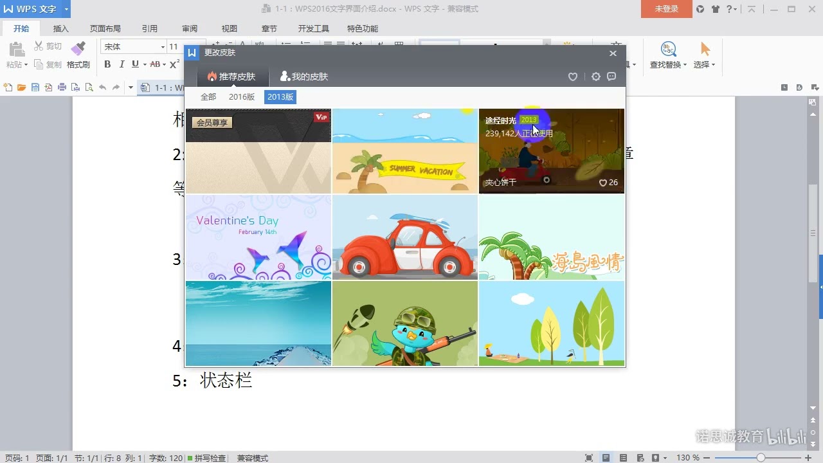Switch to the 审阅 ribbon tab
This screenshot has width=823, height=463.
[x=190, y=28]
